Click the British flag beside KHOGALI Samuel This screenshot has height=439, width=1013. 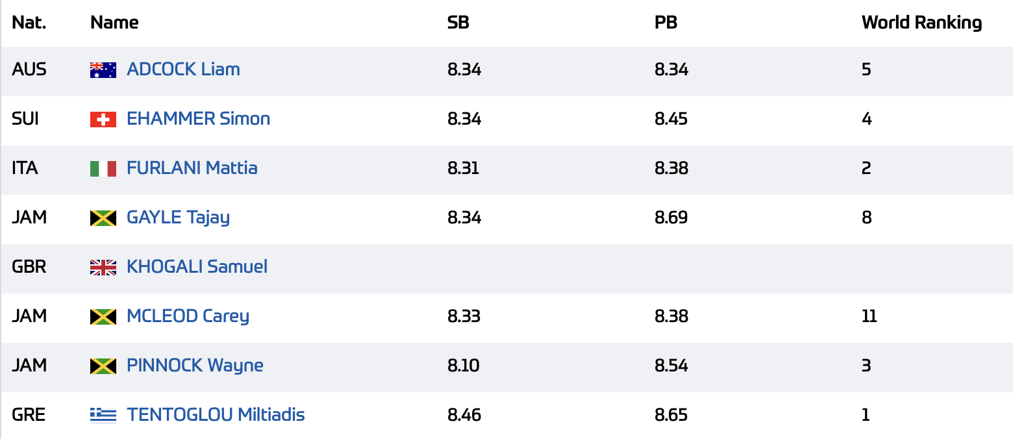pos(103,268)
